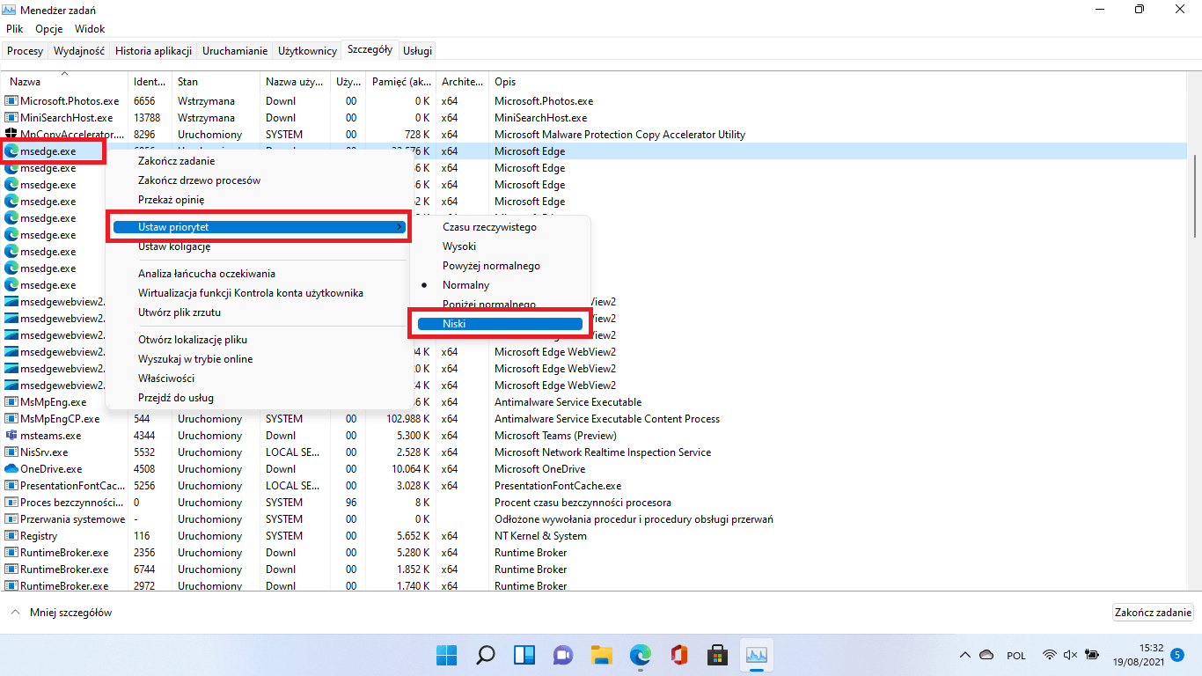Viewport: 1202px width, 676px height.
Task: Switch to Użytkownicy tab
Action: click(308, 51)
